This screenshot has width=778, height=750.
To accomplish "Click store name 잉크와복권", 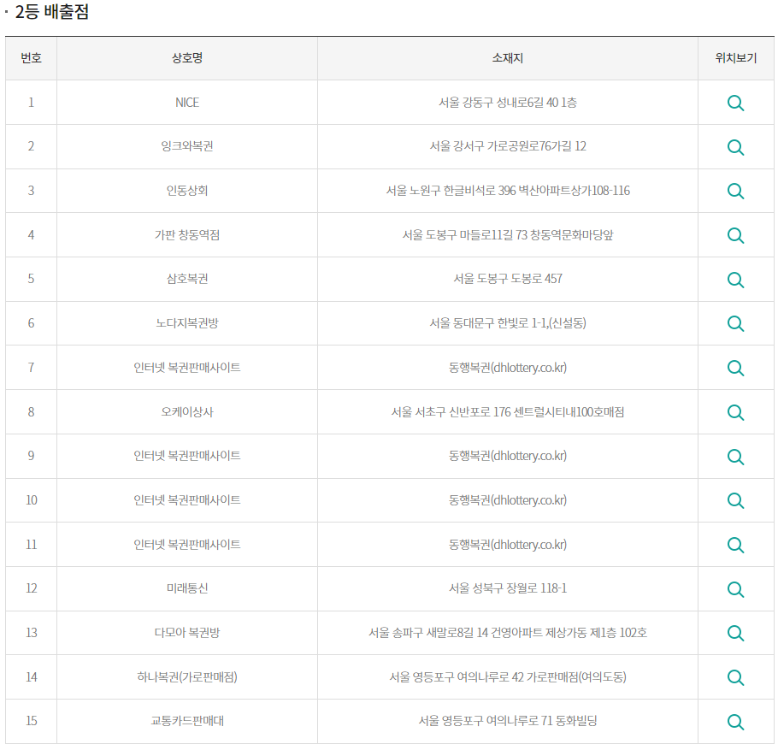I will [x=187, y=146].
